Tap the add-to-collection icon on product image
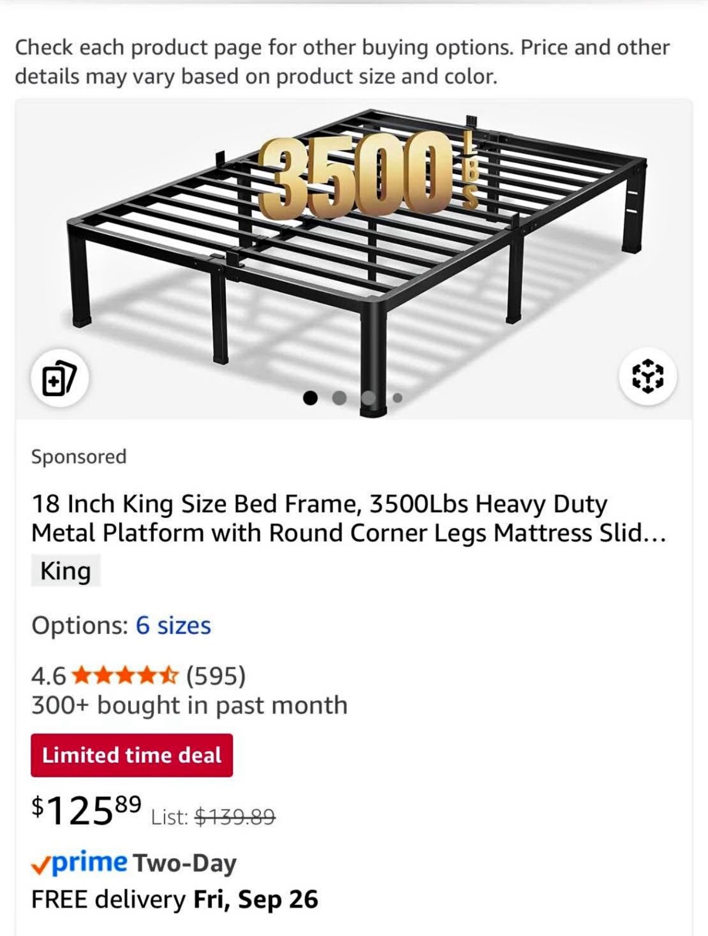 [60, 379]
